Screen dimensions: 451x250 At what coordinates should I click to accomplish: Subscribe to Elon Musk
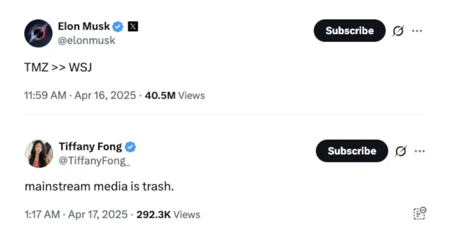pos(349,31)
